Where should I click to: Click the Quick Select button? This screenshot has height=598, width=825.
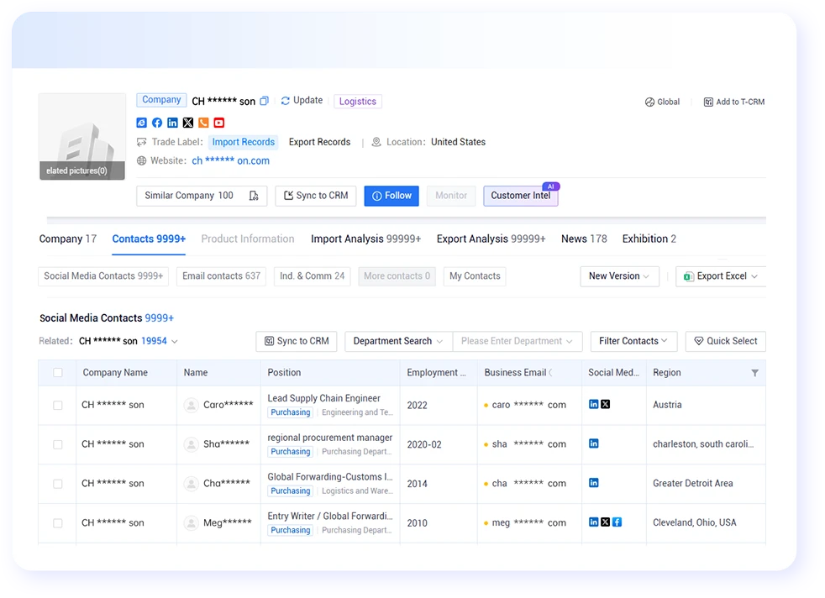pos(726,341)
